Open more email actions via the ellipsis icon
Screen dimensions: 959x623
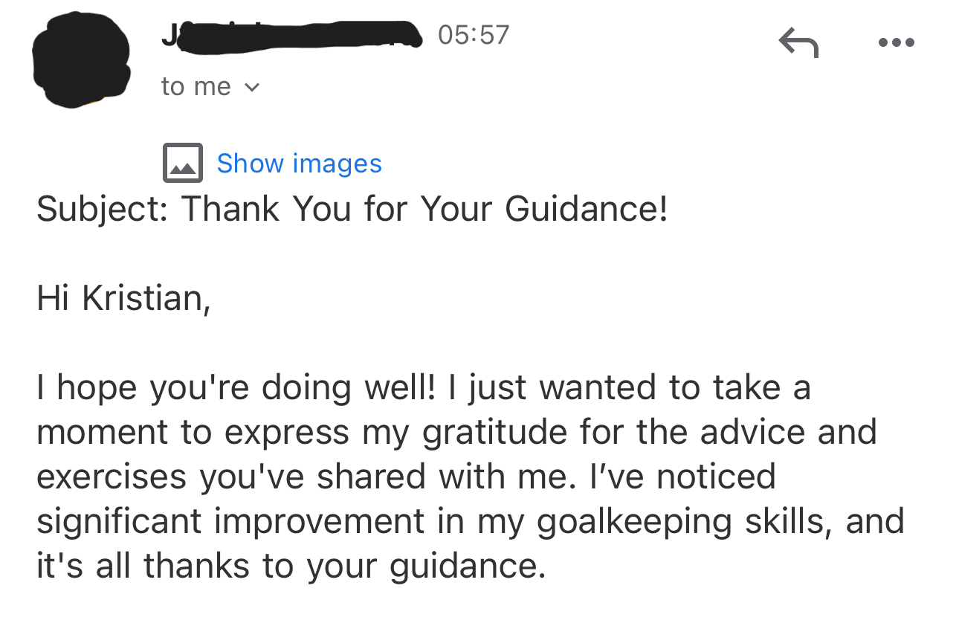point(897,42)
